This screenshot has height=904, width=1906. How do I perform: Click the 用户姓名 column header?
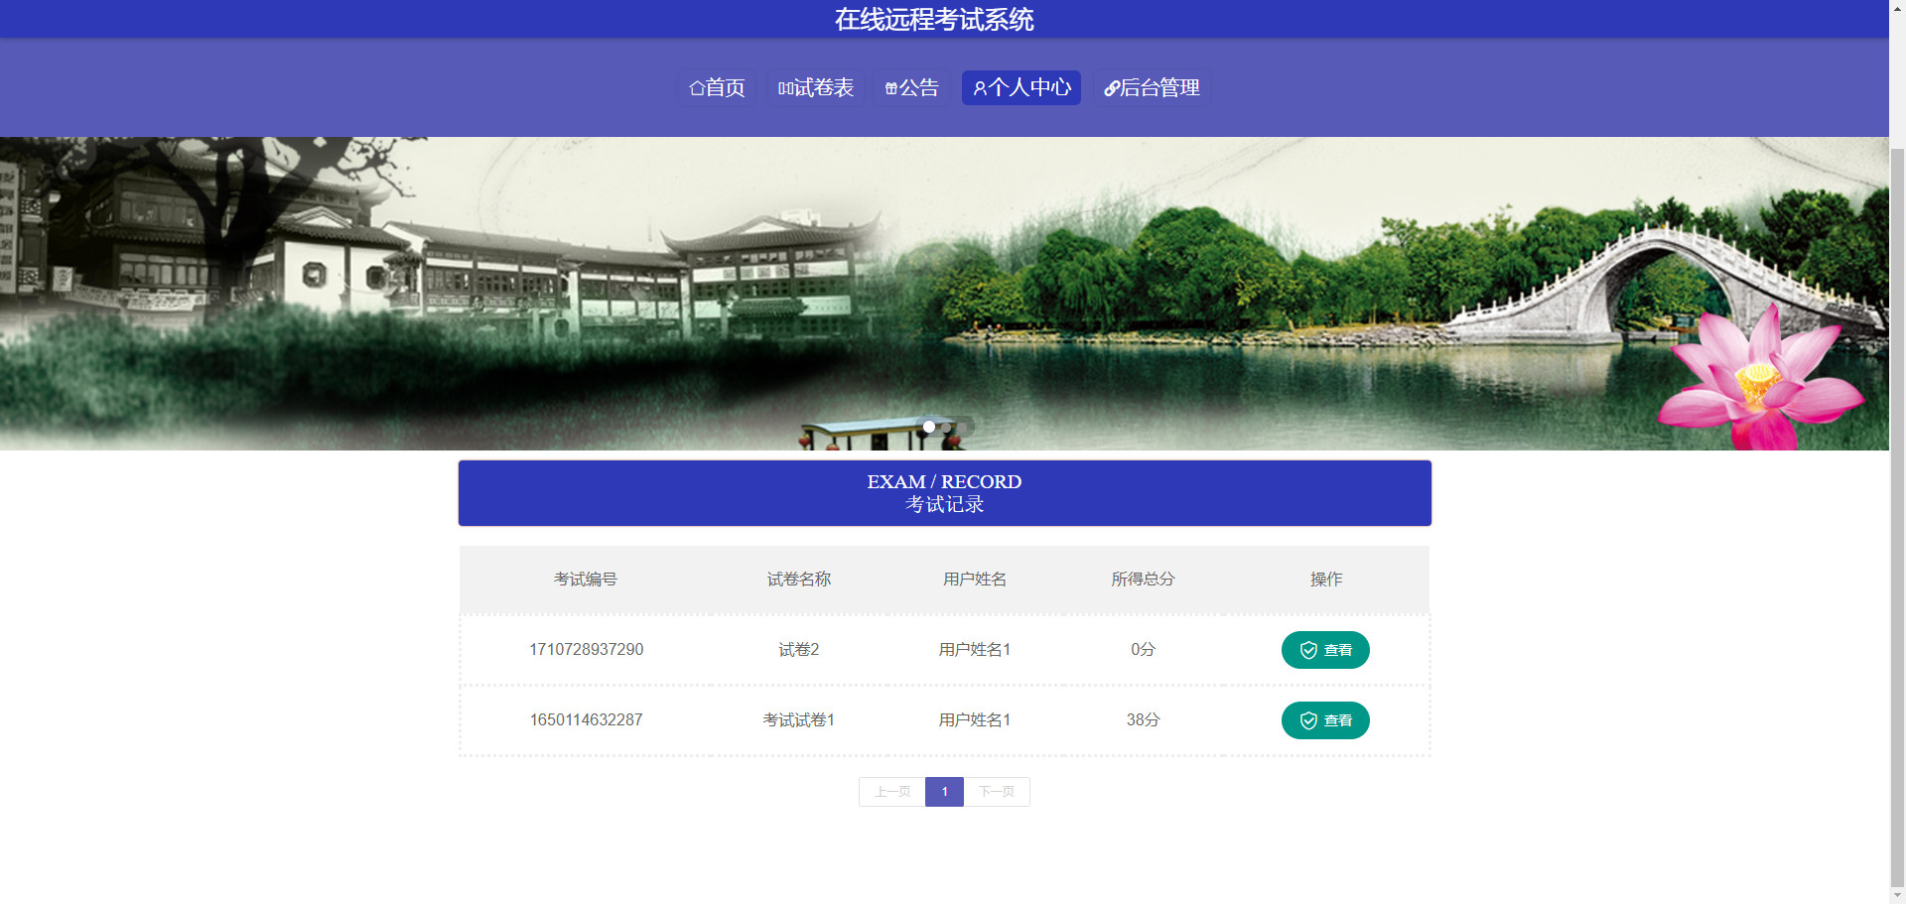coord(975,579)
